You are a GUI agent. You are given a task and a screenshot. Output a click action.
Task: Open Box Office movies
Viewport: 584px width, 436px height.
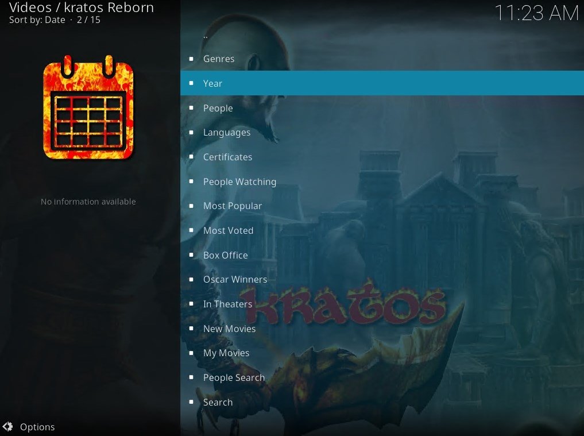click(382, 255)
